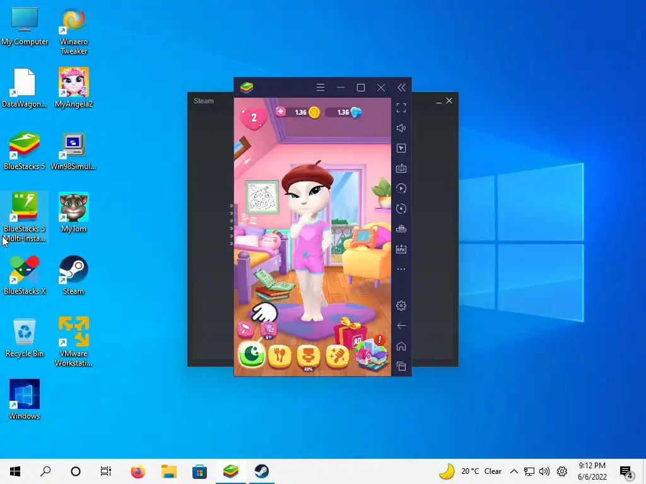Open the BlueStacks hamburger menu
Image resolution: width=646 pixels, height=484 pixels.
[320, 87]
